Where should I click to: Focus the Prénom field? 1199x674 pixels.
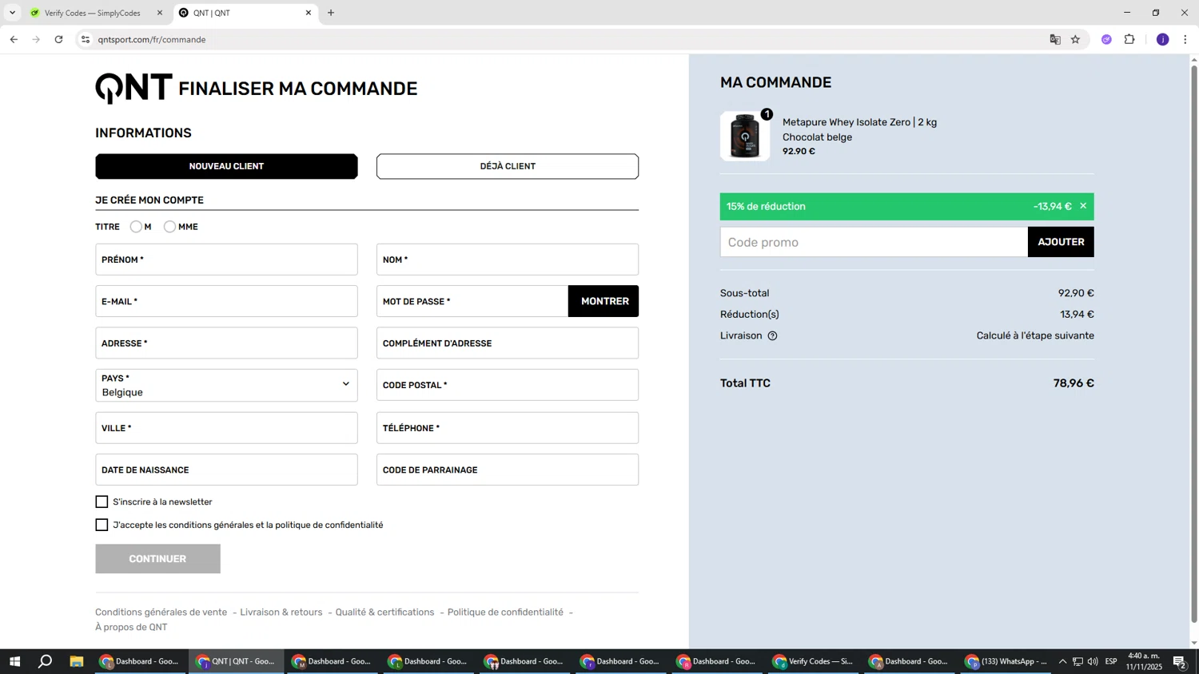click(x=226, y=260)
